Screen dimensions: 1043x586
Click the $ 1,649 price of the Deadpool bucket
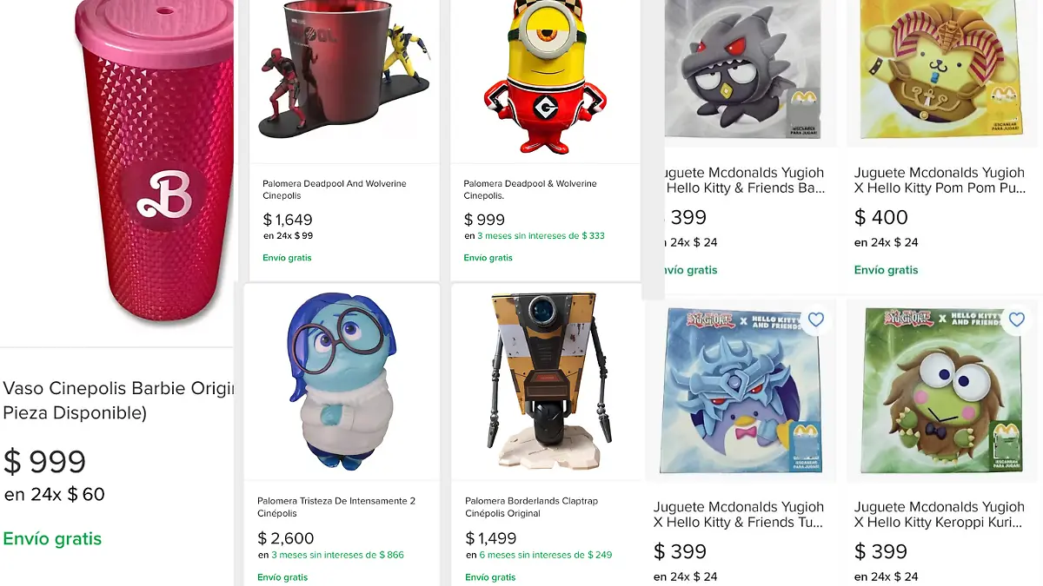(x=288, y=220)
